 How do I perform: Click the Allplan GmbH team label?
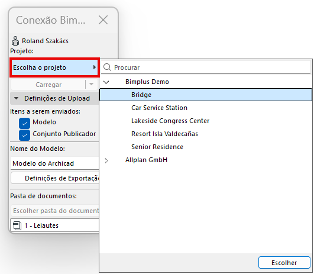point(146,160)
